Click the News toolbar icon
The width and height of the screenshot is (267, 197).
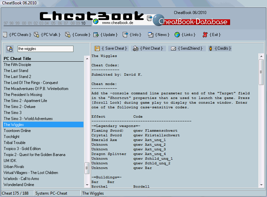151,35
